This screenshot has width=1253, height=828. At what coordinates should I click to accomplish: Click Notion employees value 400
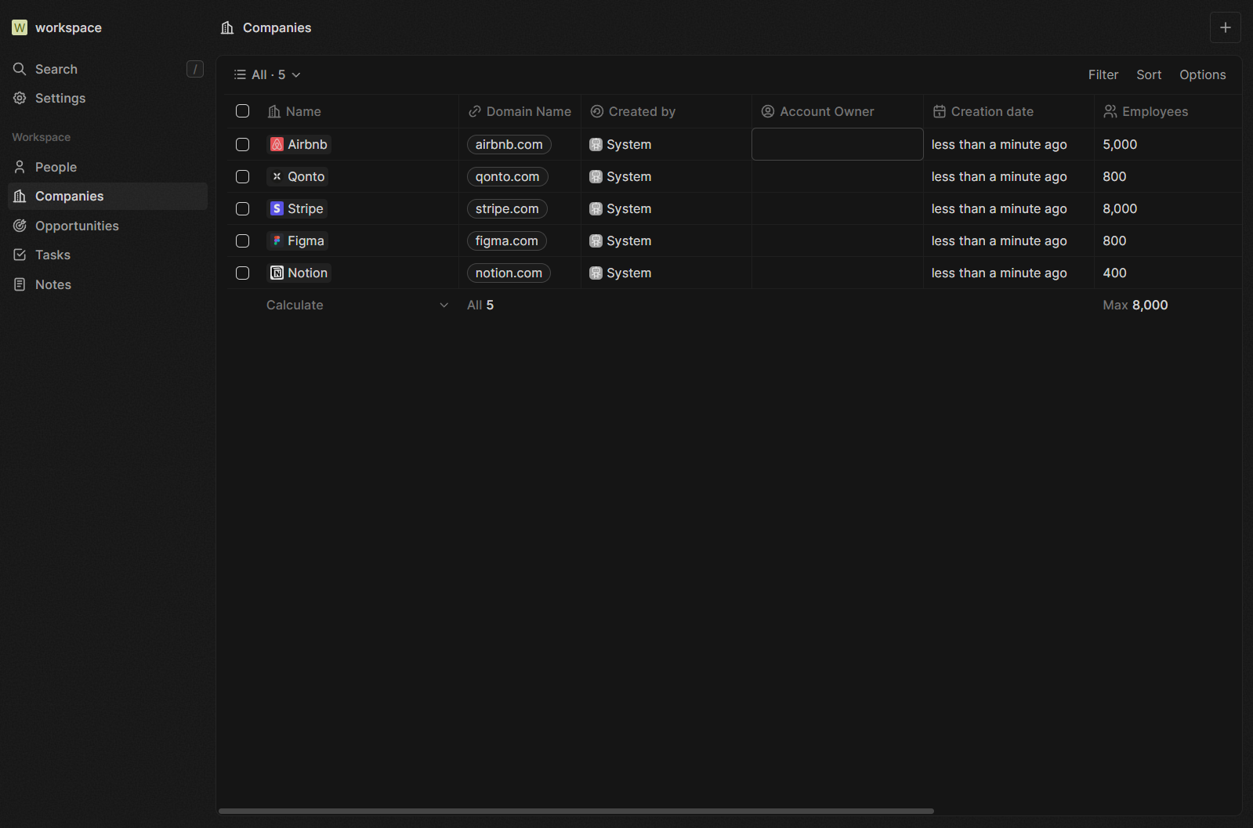point(1114,273)
